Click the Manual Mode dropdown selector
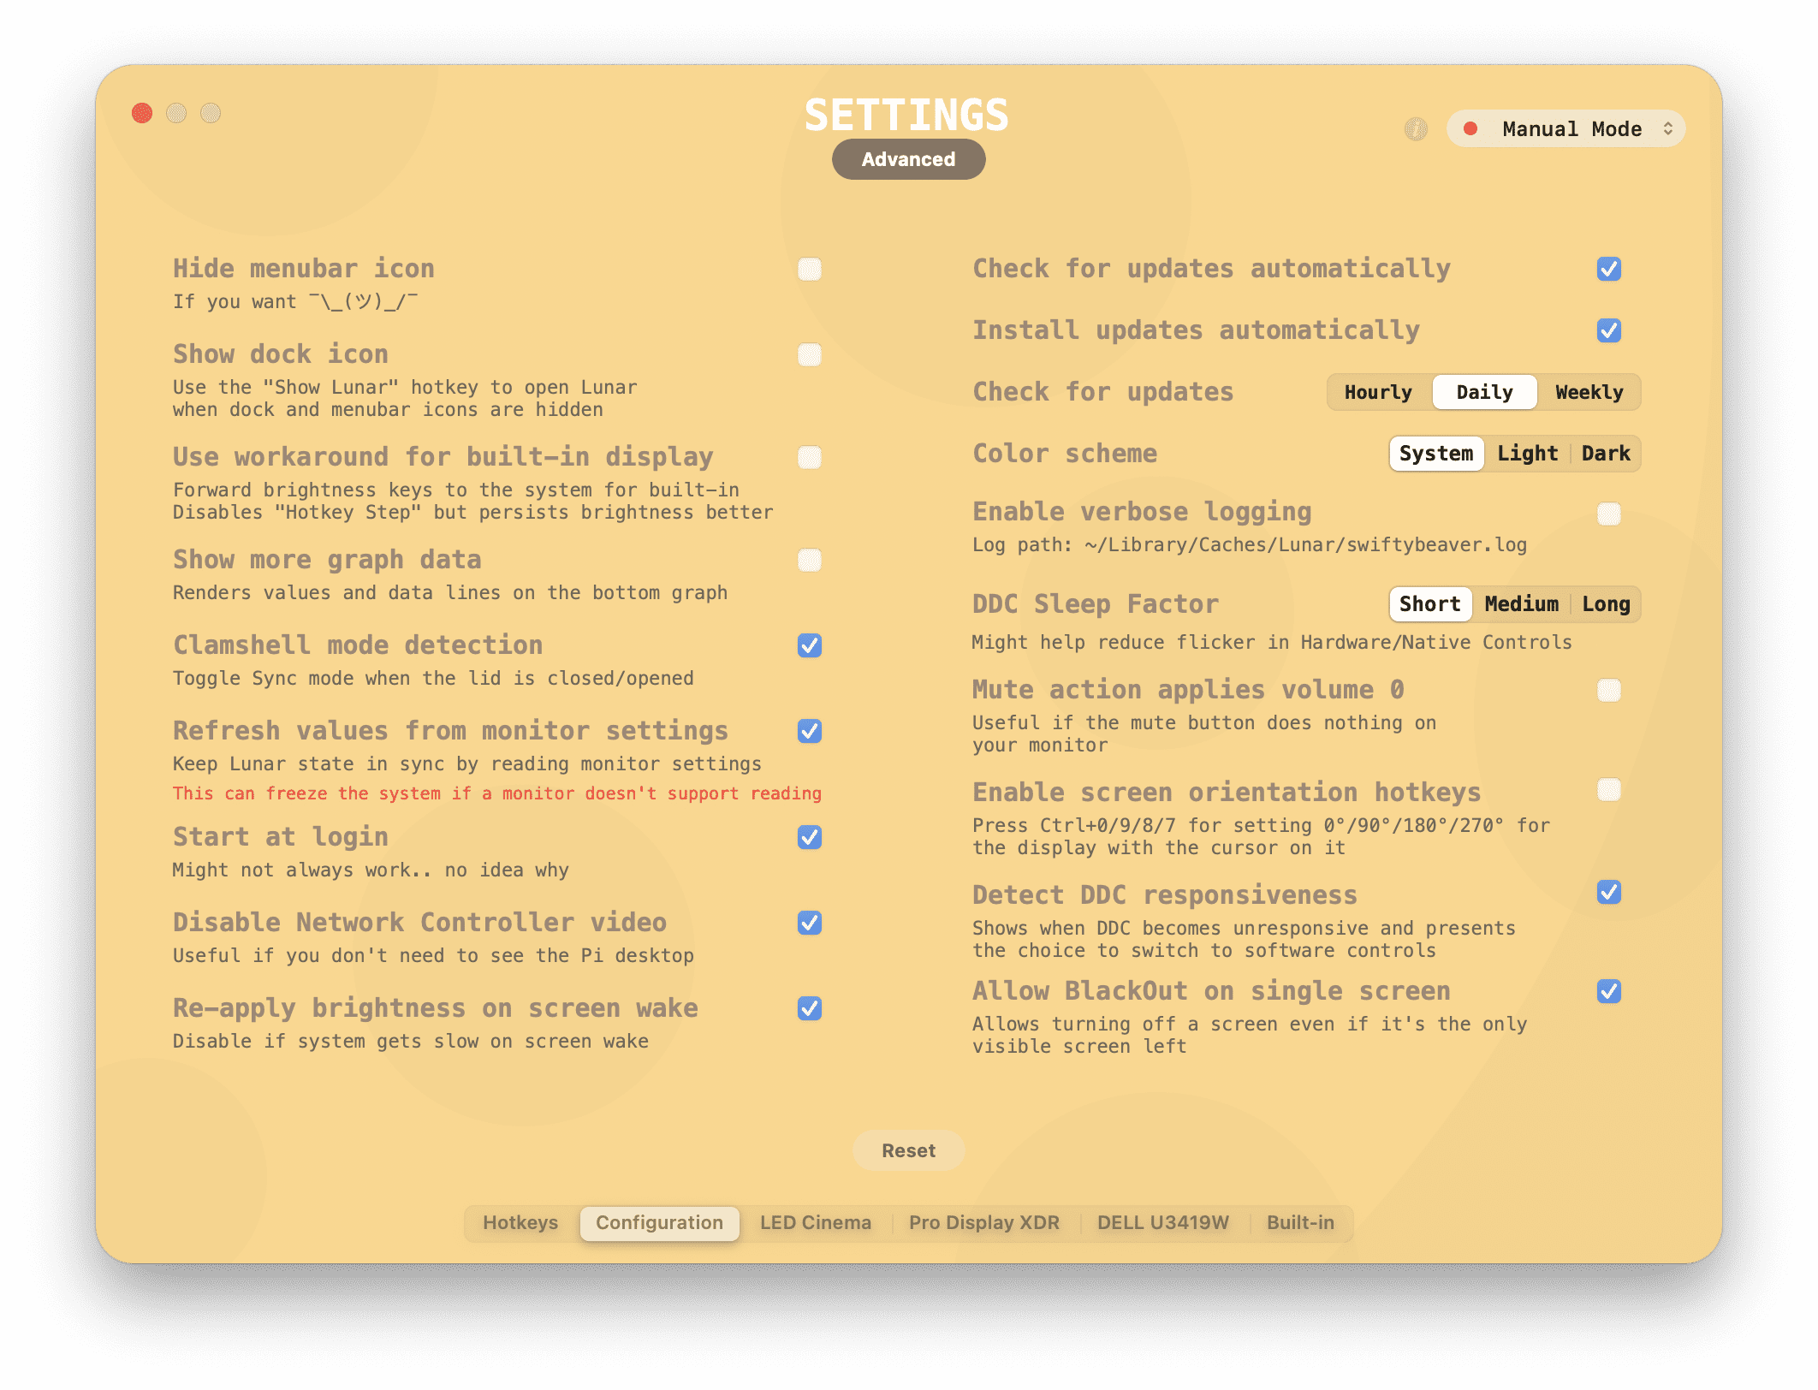Screen dimensions: 1818x1390 point(1564,130)
